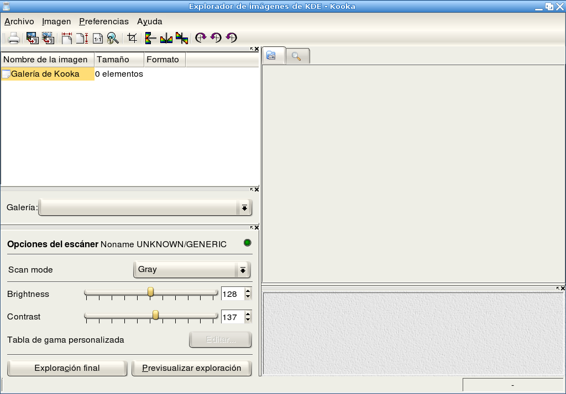The image size is (566, 394).
Task: Open the Imagen menu
Action: click(x=56, y=22)
